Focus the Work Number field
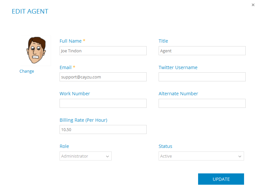 point(103,103)
